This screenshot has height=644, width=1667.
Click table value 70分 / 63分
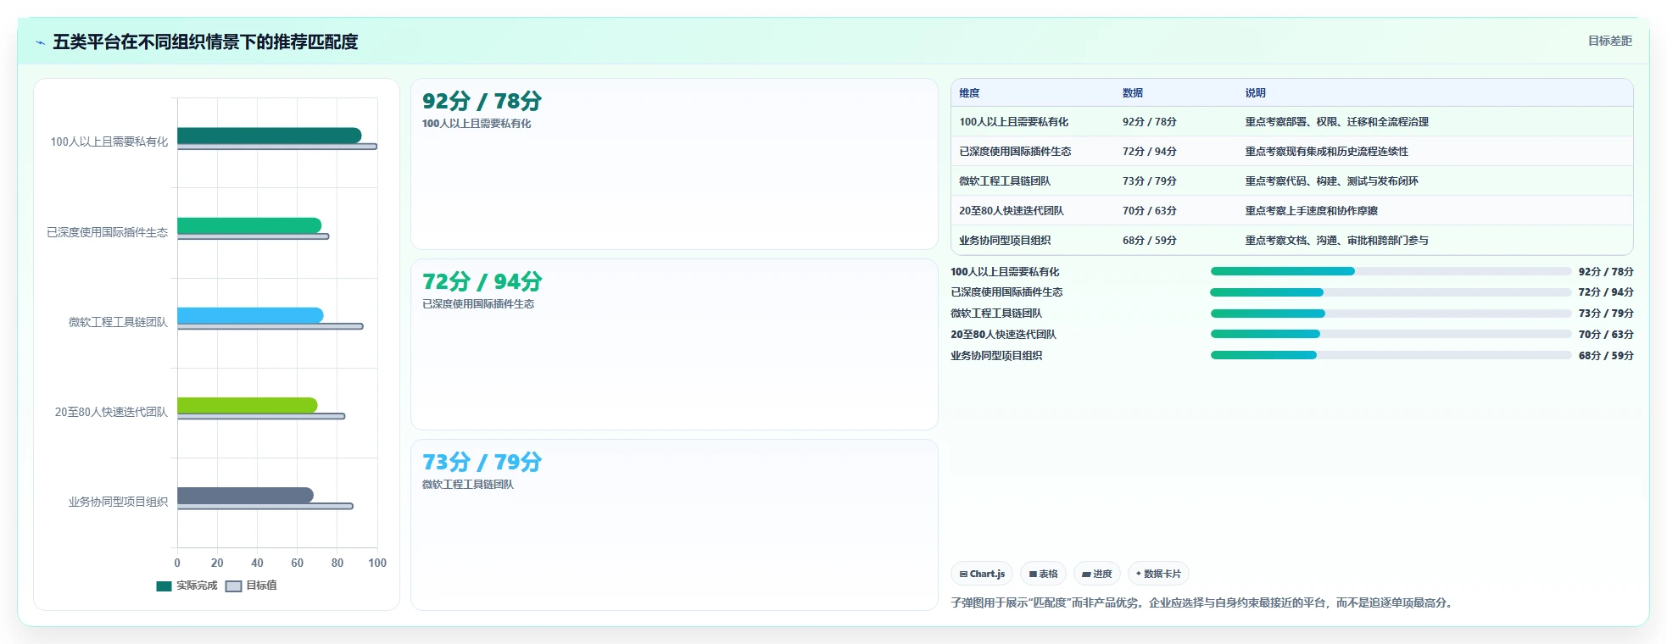pos(1149,211)
